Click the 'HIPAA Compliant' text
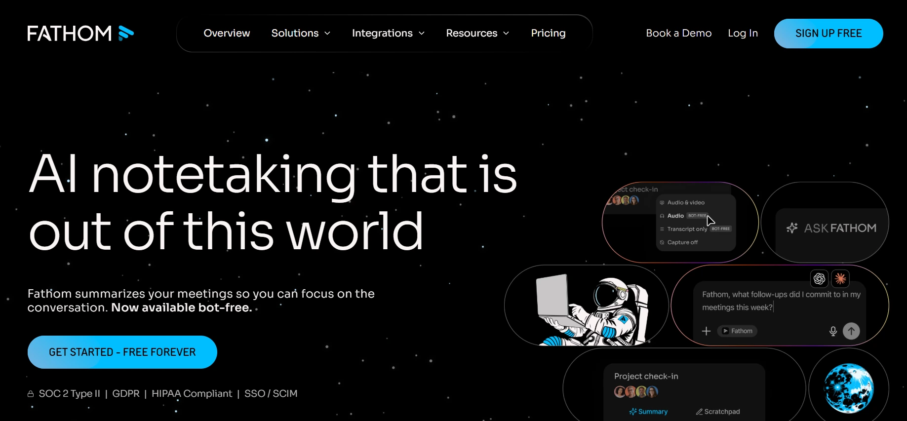The height and width of the screenshot is (421, 907). pos(192,393)
